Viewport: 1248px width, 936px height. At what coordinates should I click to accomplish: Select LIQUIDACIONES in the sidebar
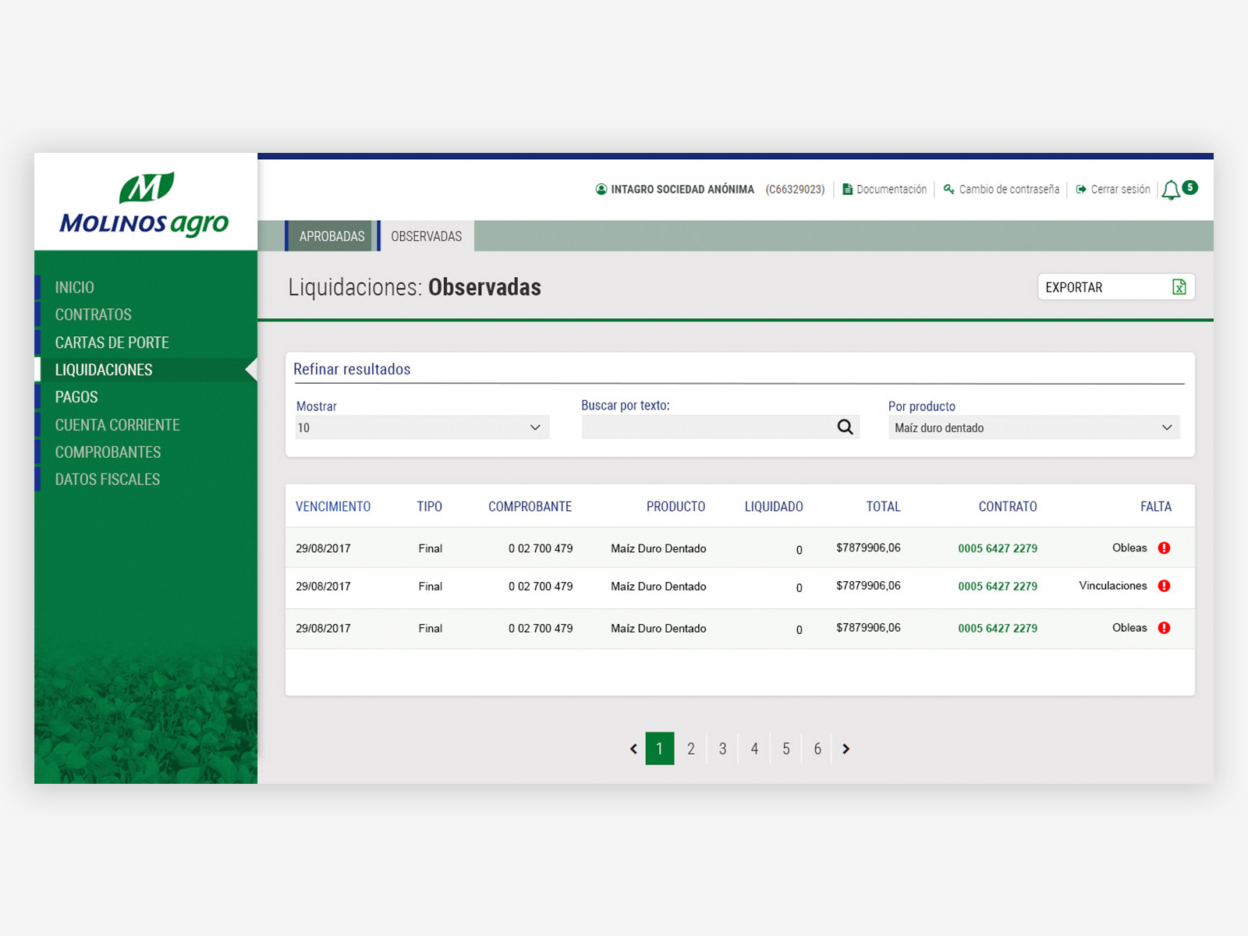[x=104, y=370]
